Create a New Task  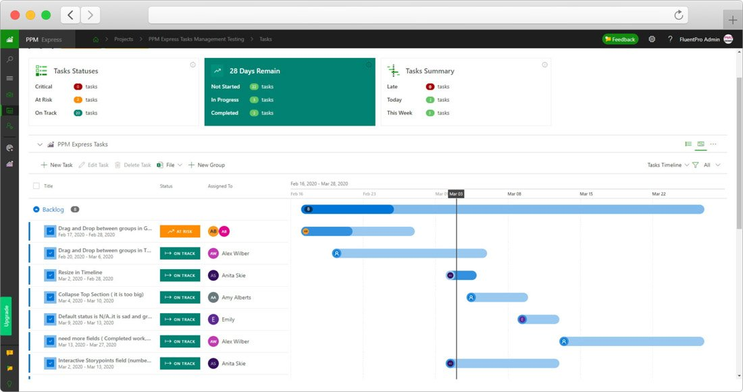(56, 165)
